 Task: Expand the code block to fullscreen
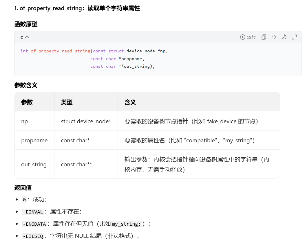click(x=294, y=37)
